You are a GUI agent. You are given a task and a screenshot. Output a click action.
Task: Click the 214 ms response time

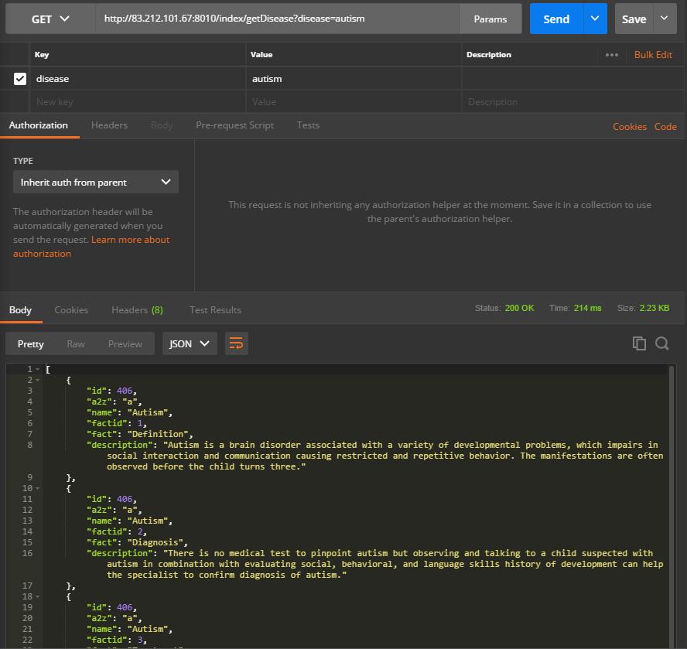point(587,308)
